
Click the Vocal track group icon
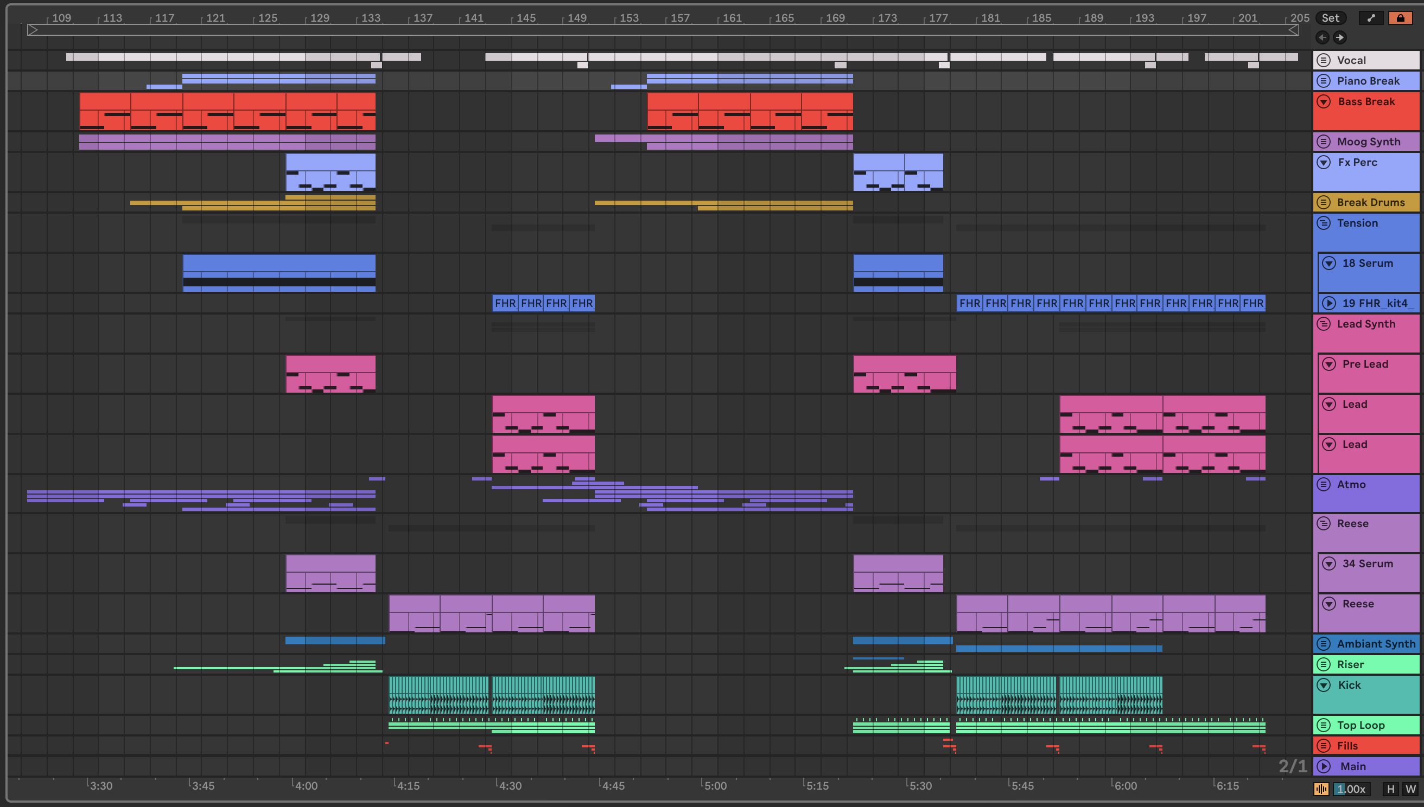(x=1324, y=60)
